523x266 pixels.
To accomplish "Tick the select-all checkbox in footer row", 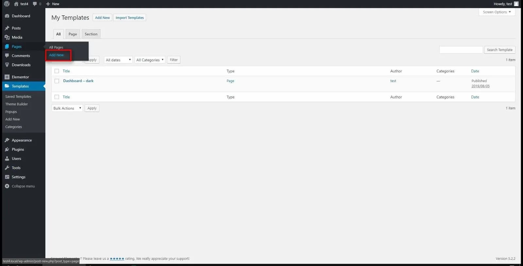I will (57, 97).
